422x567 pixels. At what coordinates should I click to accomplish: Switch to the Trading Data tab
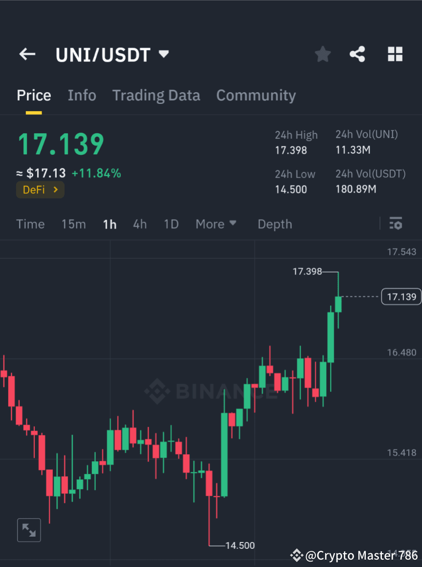coord(156,95)
